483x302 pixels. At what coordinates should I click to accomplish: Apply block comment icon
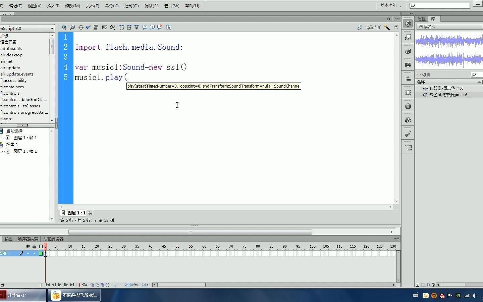[x=145, y=27]
